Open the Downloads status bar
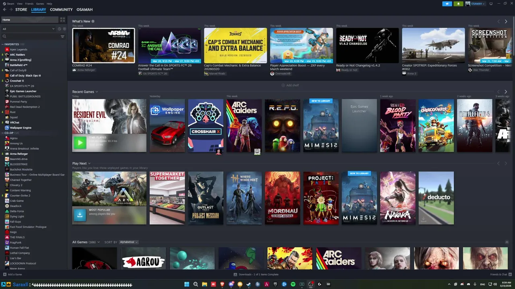 click(x=256, y=275)
